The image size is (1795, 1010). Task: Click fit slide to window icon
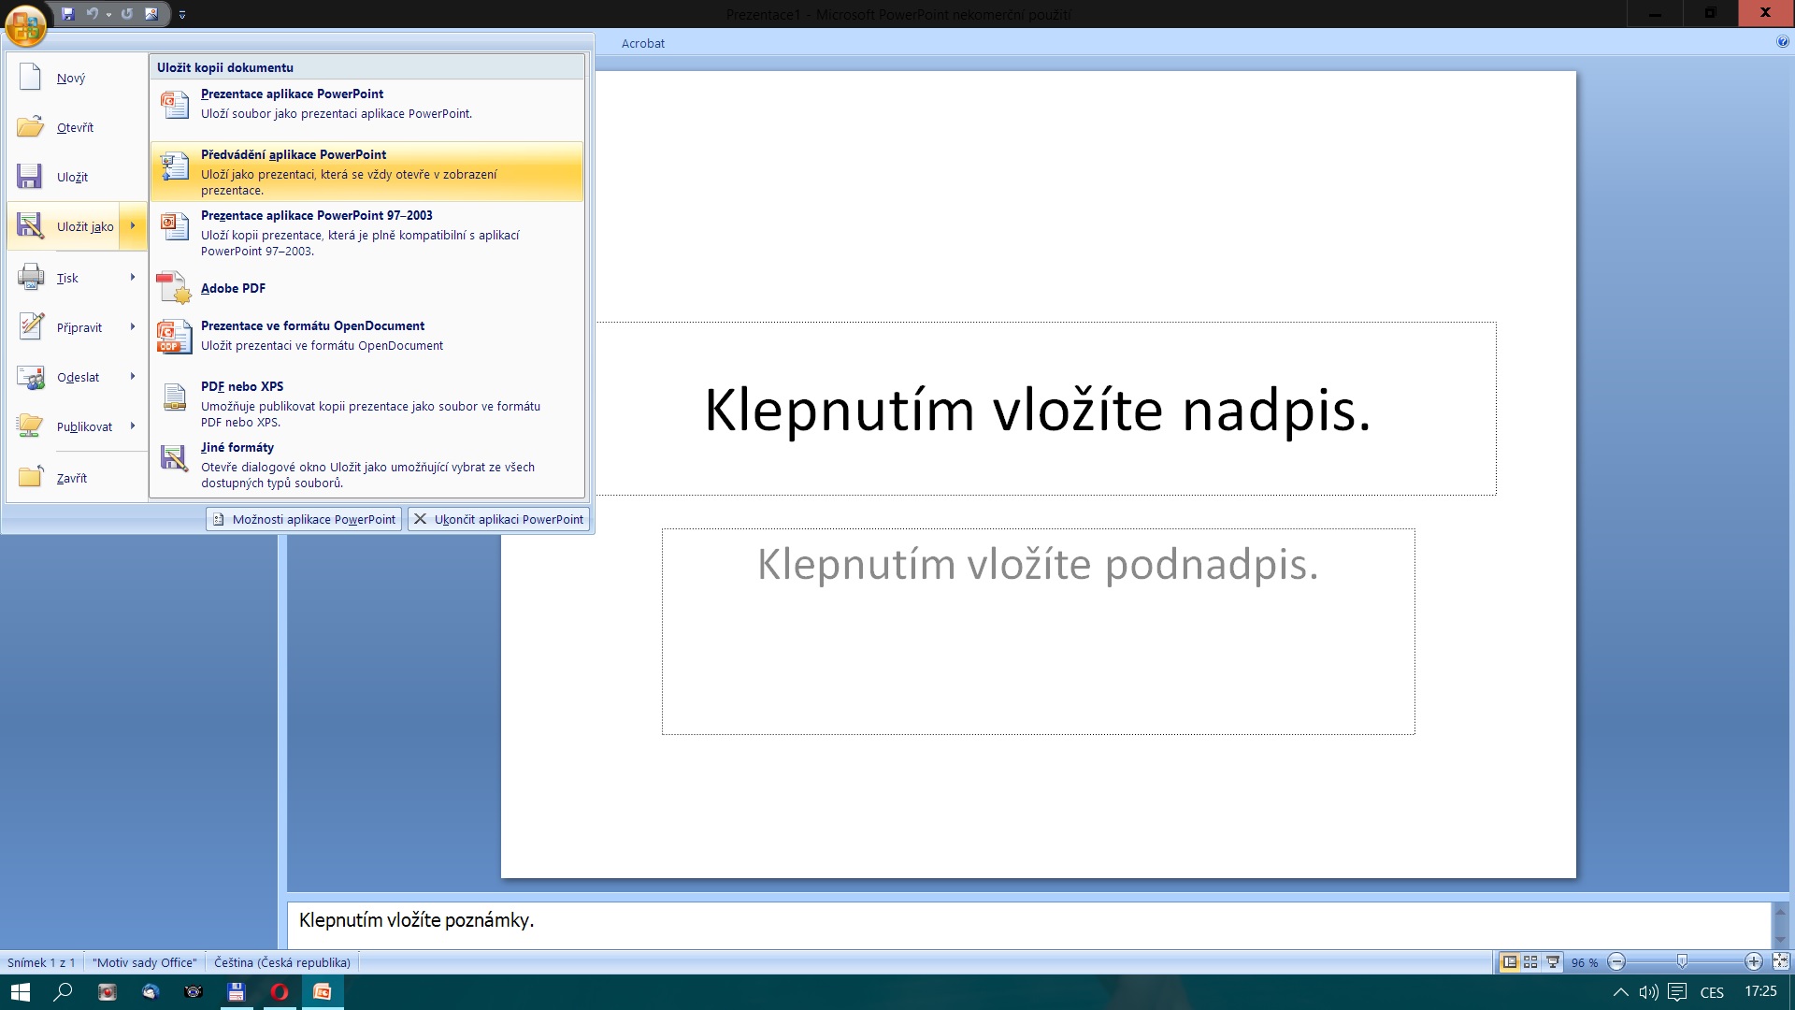[1780, 961]
